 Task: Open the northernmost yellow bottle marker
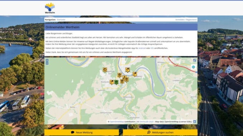tap(128, 70)
